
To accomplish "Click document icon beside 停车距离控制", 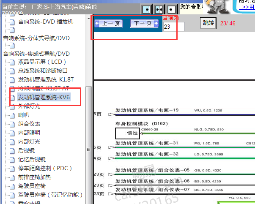I will pyautogui.click(x=12, y=169).
